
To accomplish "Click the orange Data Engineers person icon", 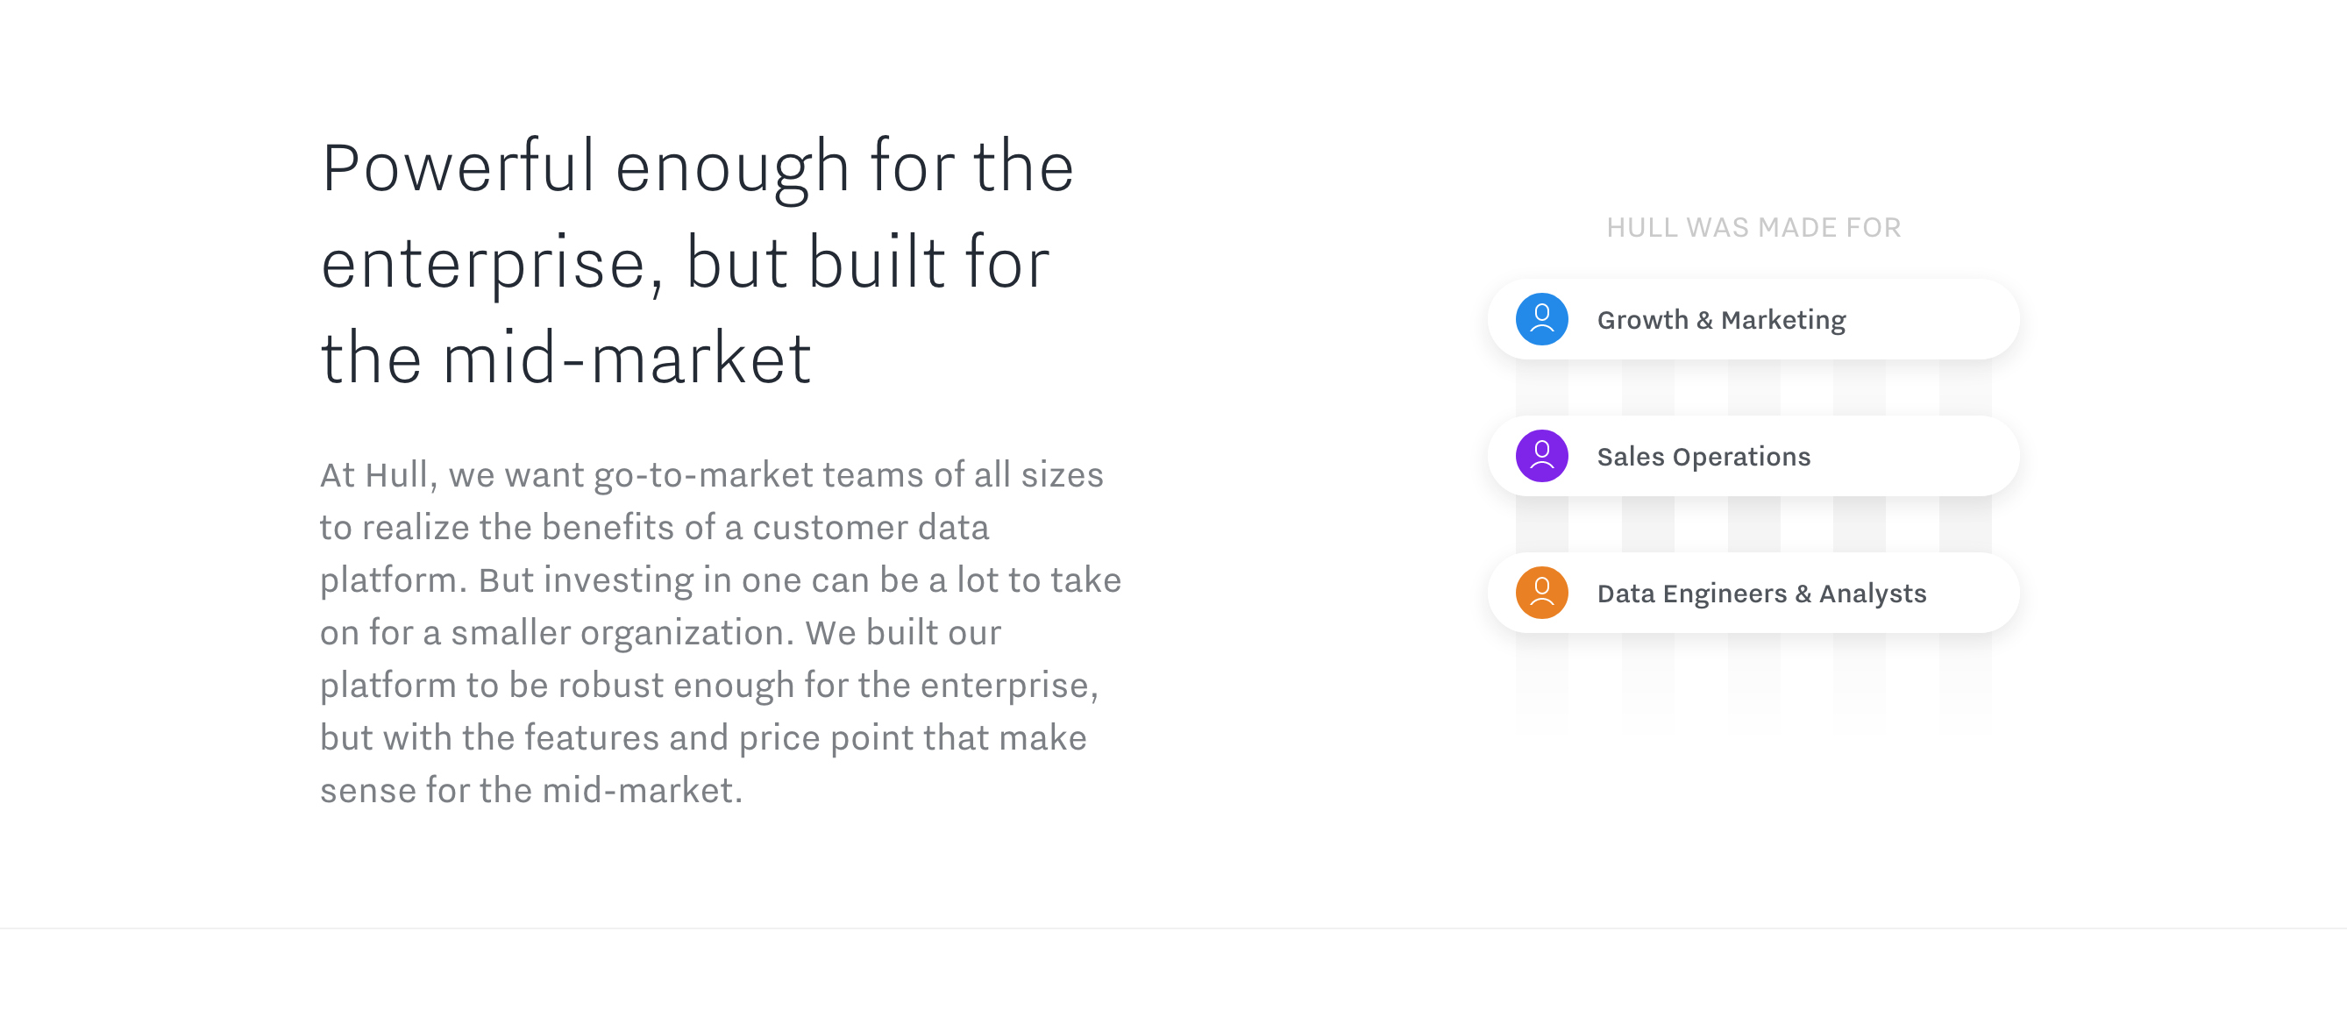I will (1541, 592).
